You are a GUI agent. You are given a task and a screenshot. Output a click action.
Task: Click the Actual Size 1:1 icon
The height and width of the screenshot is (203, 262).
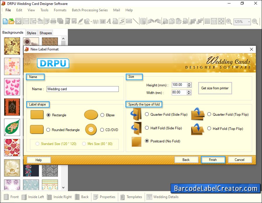tap(214, 21)
